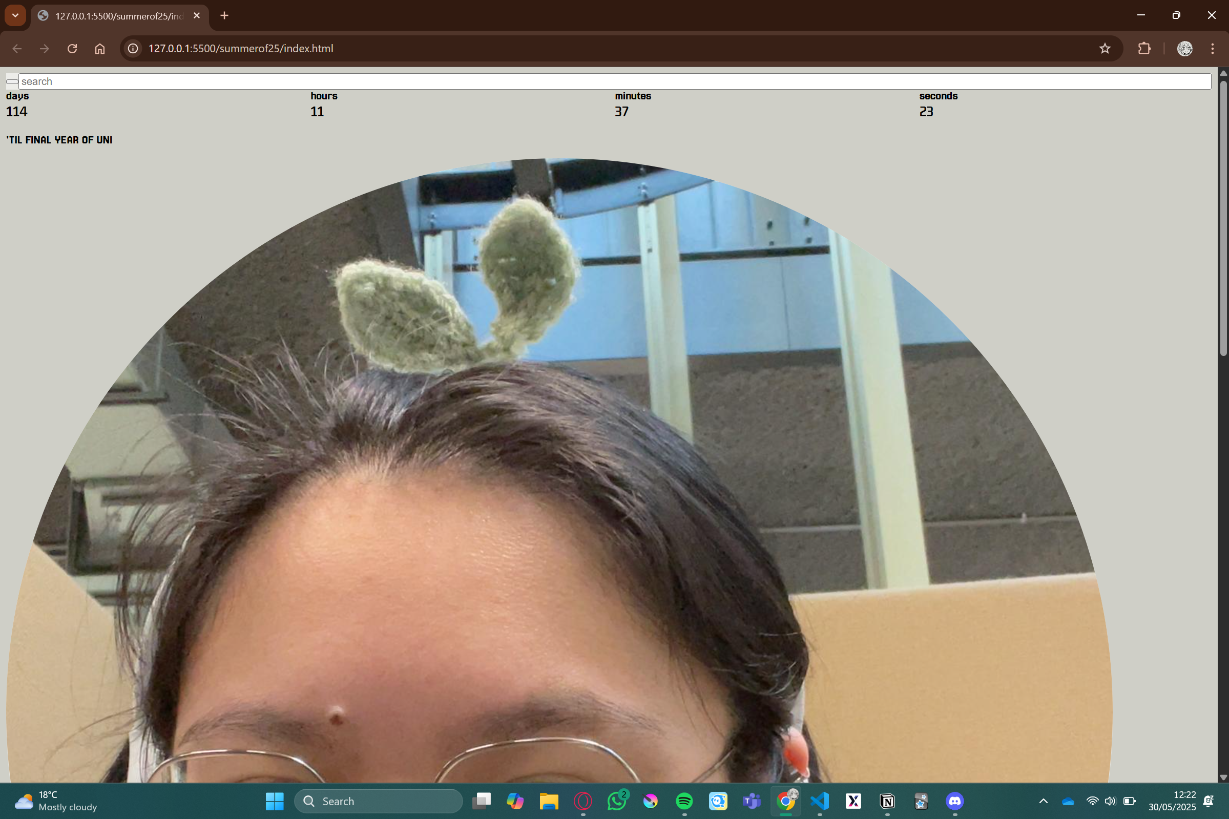Open a new browser tab

point(224,16)
